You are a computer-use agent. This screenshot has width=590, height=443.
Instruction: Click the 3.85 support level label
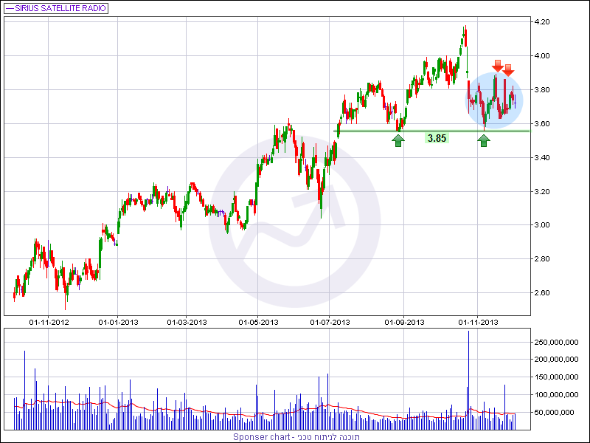pos(437,138)
